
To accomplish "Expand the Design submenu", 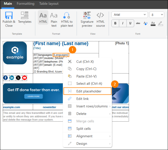I will (87, 144).
